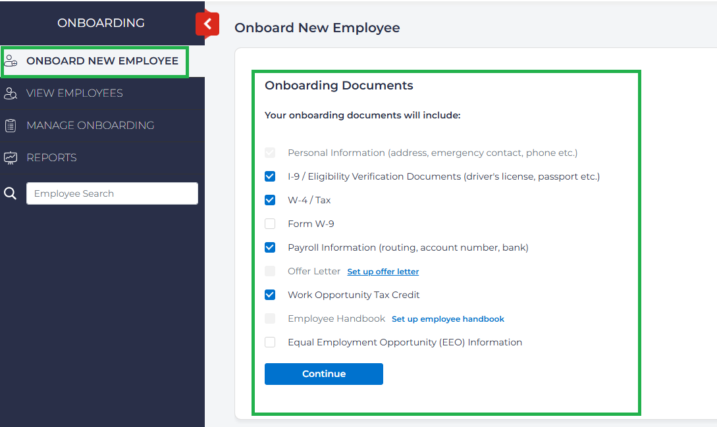Screen dimensions: 717x427
Task: Click the View Employees sidebar icon
Action: click(11, 93)
